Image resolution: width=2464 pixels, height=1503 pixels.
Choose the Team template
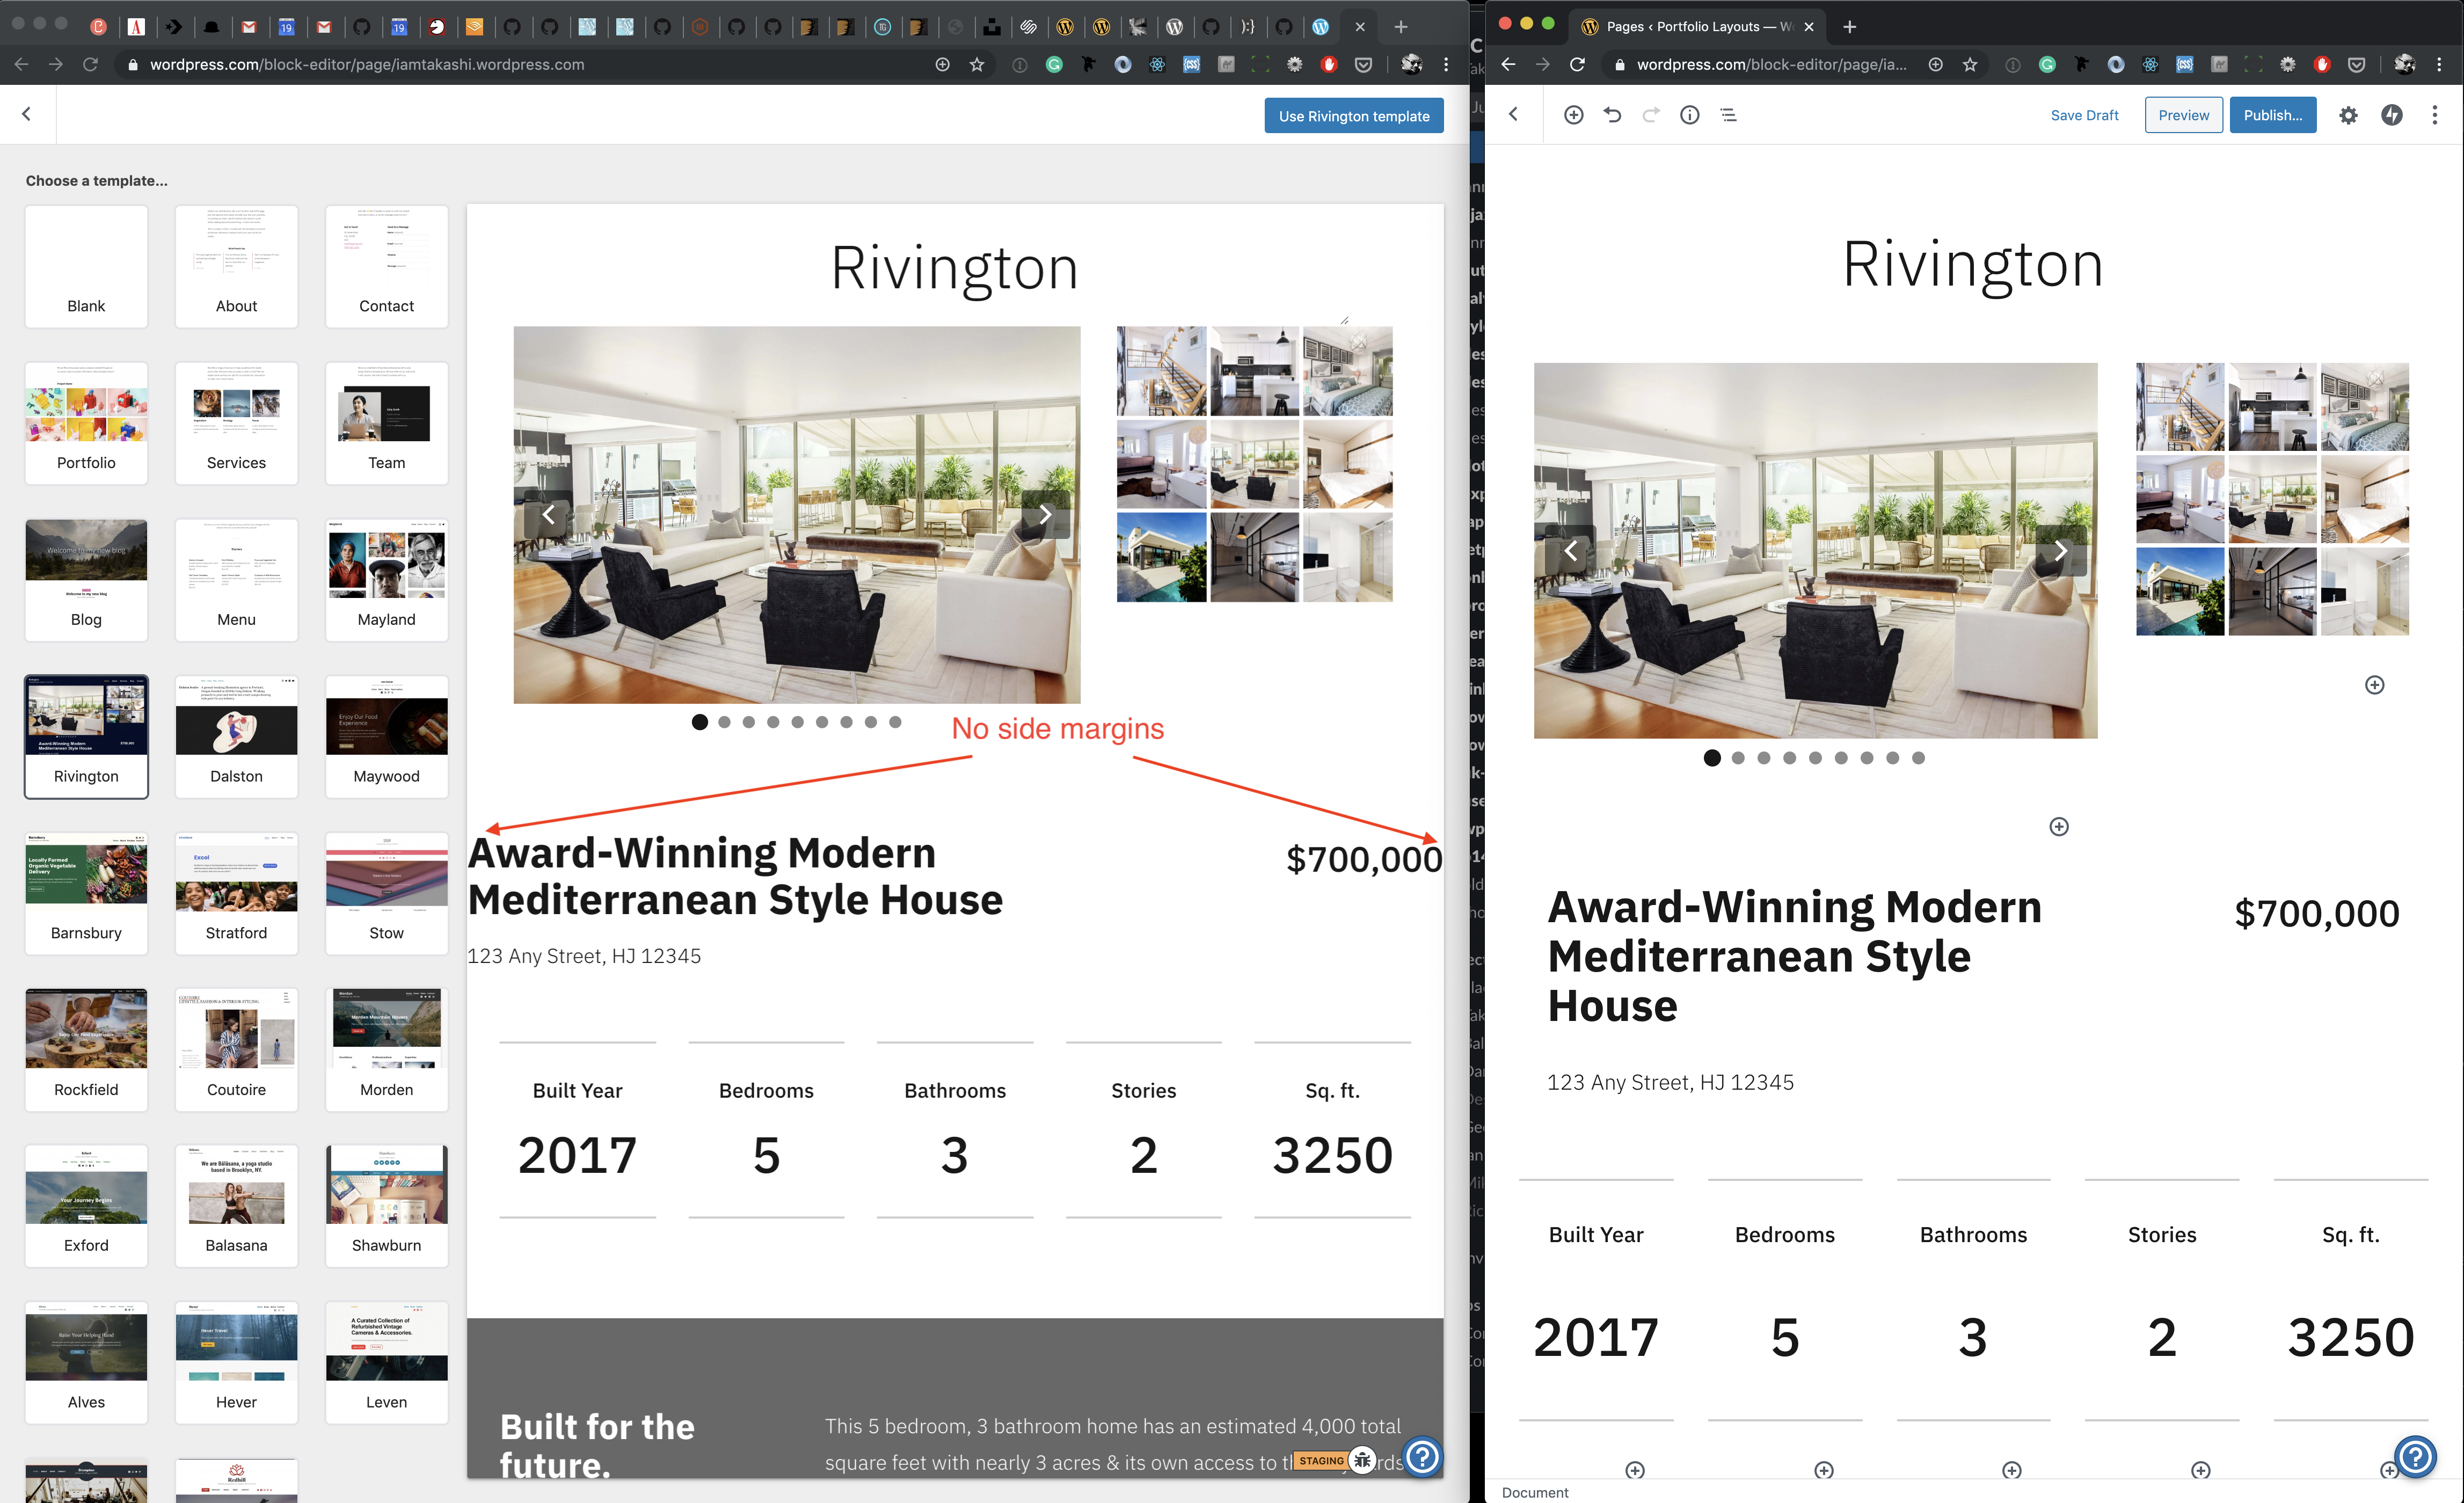click(x=386, y=423)
